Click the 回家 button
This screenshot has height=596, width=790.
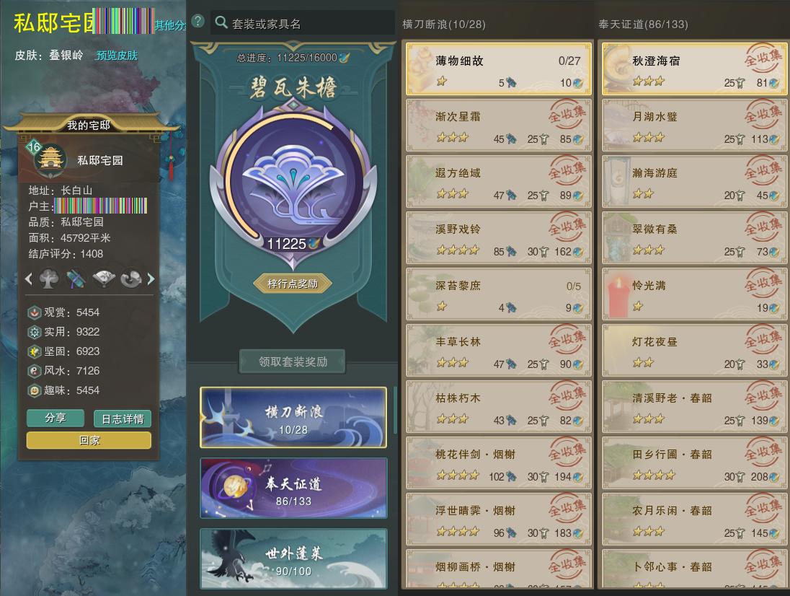coord(89,440)
